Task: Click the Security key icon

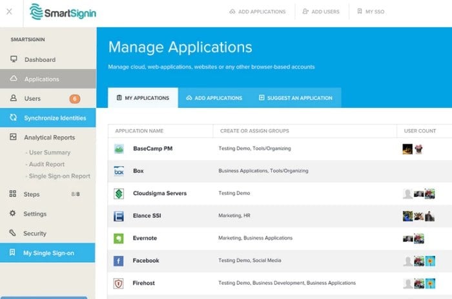Action: tap(12, 232)
